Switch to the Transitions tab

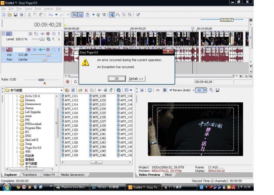(x=30, y=175)
